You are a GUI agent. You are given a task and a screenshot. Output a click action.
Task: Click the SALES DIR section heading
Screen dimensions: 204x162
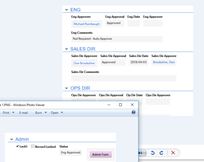pyautogui.click(x=83, y=49)
